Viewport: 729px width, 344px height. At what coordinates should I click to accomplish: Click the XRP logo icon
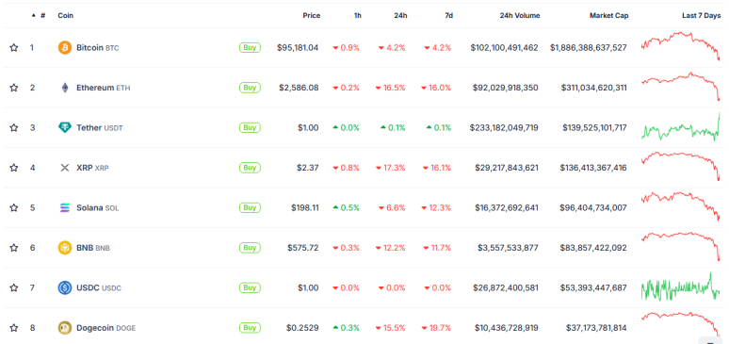click(65, 168)
